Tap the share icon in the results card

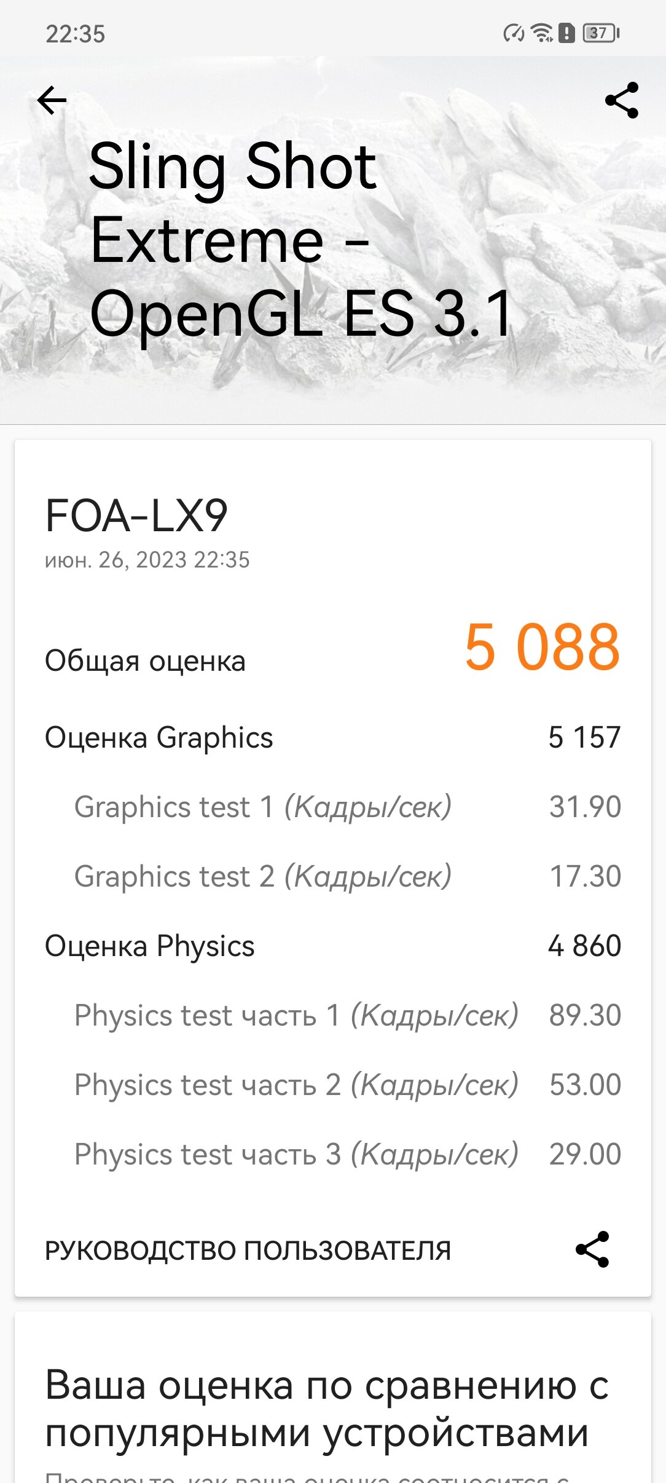coord(592,1249)
